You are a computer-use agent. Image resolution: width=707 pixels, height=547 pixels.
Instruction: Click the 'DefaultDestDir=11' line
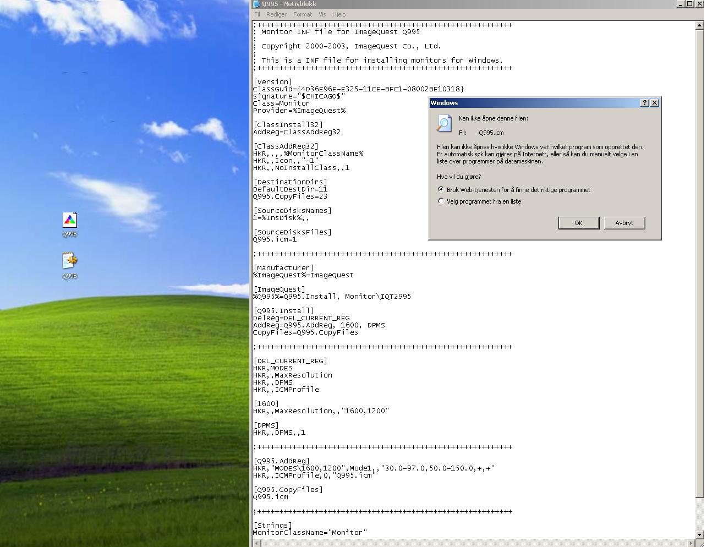290,189
